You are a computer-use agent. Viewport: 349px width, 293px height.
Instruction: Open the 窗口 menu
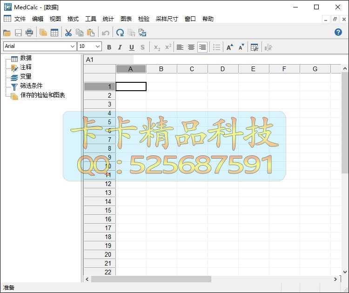coord(190,19)
